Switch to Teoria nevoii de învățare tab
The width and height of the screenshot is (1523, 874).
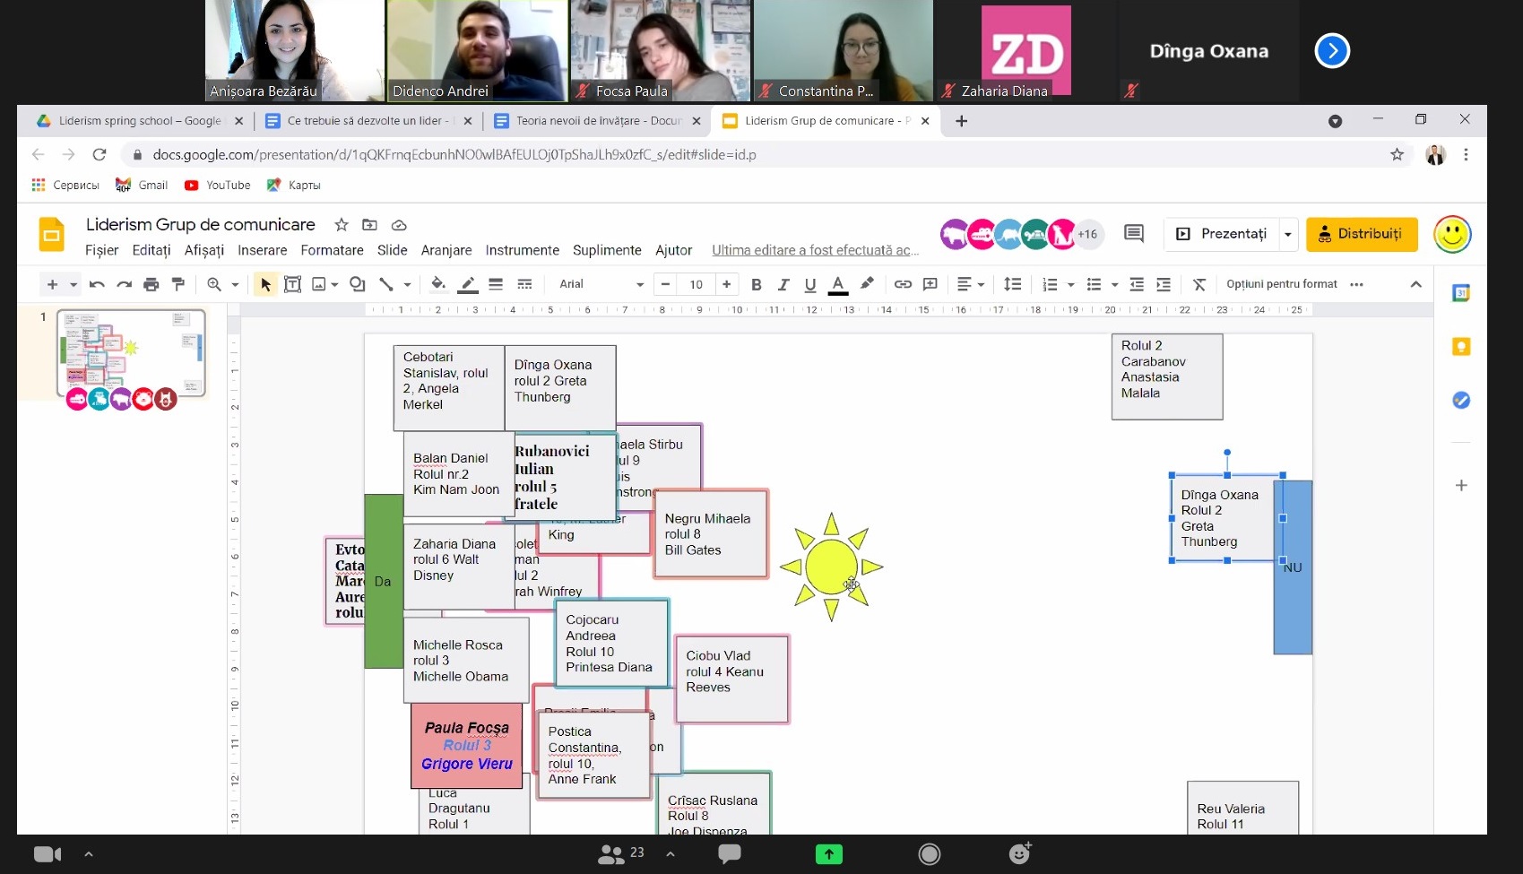[597, 121]
